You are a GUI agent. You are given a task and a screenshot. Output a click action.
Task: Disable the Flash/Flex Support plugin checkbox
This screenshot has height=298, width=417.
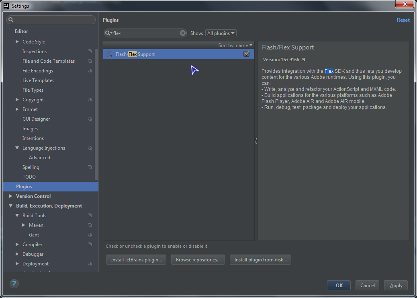[247, 54]
